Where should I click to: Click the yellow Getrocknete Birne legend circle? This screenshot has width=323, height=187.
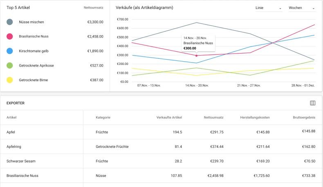point(10,80)
